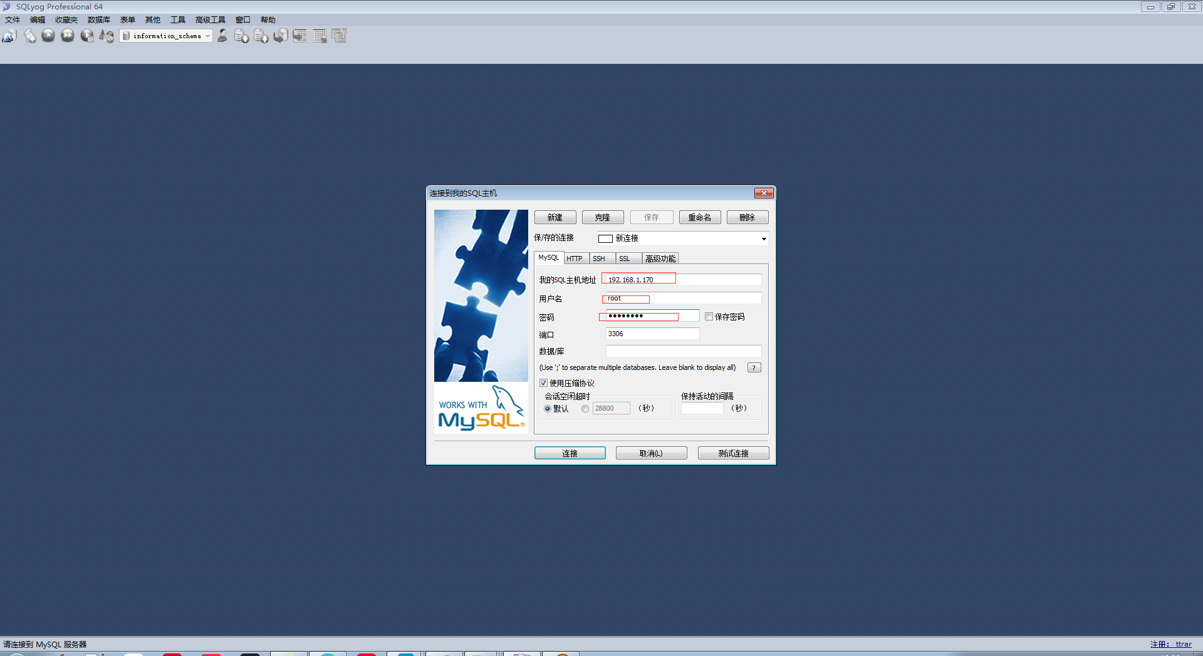Image resolution: width=1203 pixels, height=656 pixels.
Task: Open the user manager icon
Action: 222,36
